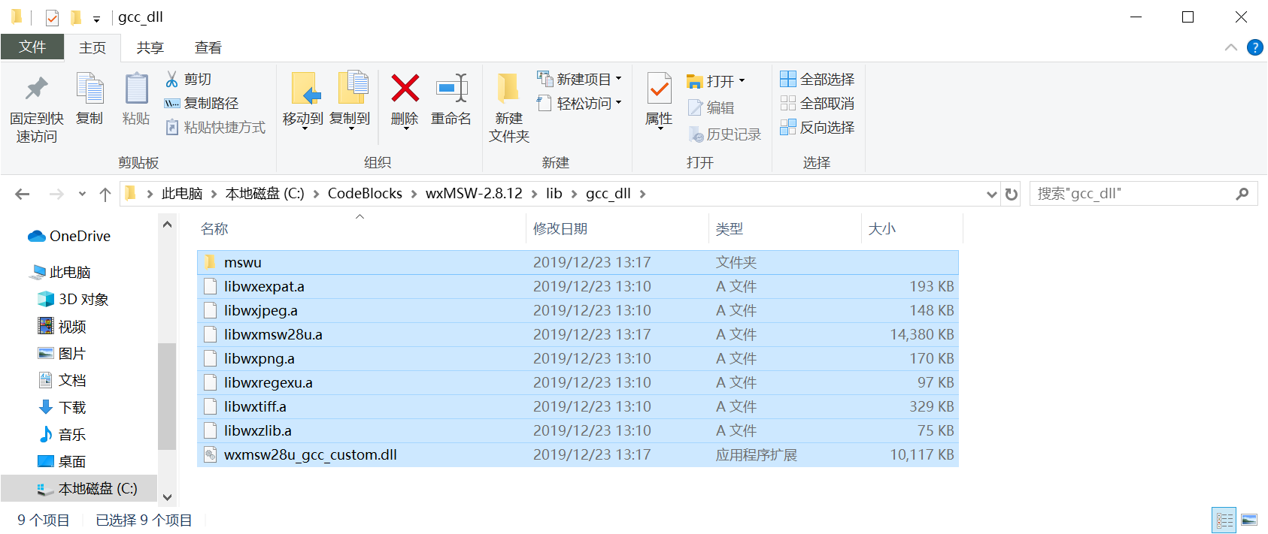
Task: Select the libwxregexu.a file
Action: tap(578, 382)
